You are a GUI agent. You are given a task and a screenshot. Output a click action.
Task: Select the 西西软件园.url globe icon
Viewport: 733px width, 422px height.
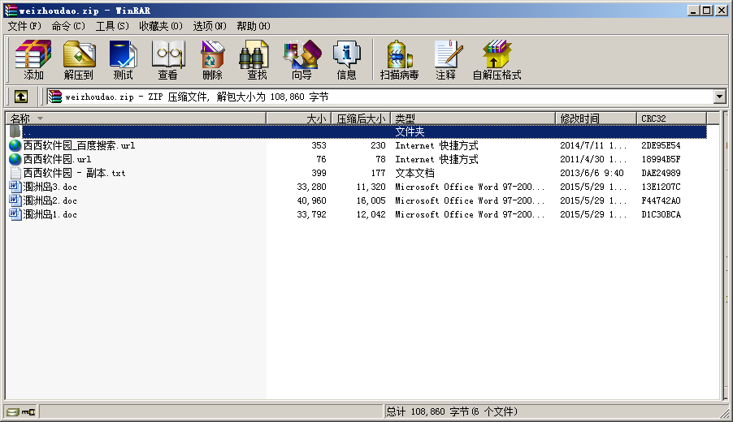(15, 159)
